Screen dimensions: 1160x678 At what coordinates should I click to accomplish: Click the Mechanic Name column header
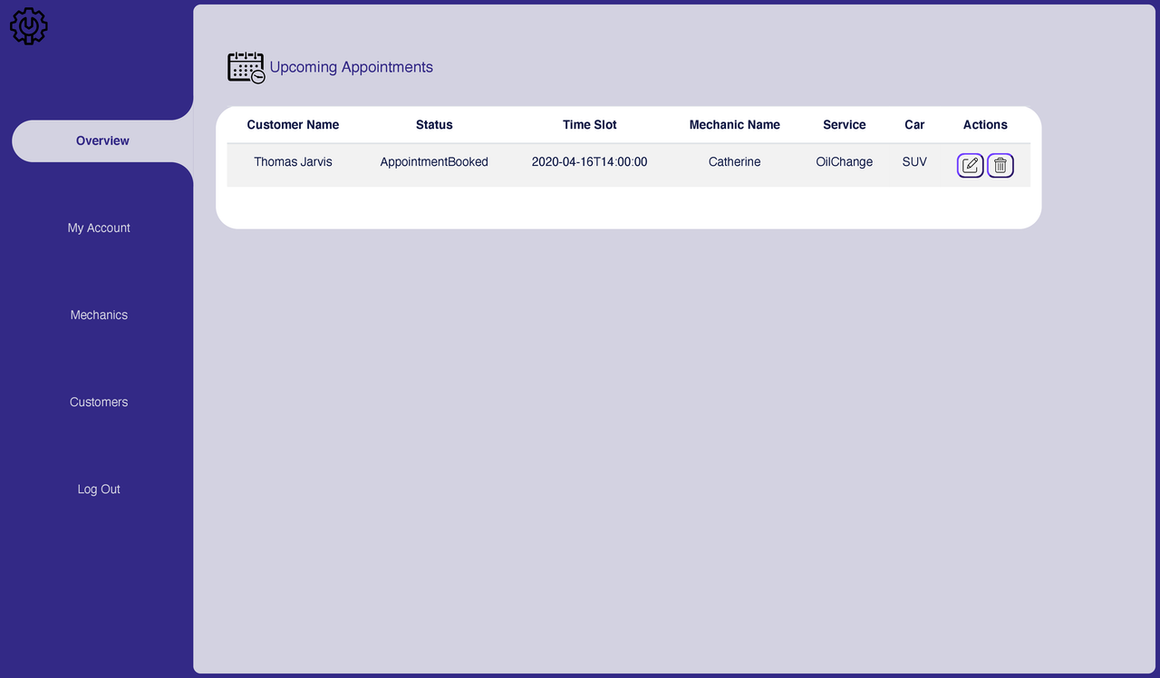735,124
